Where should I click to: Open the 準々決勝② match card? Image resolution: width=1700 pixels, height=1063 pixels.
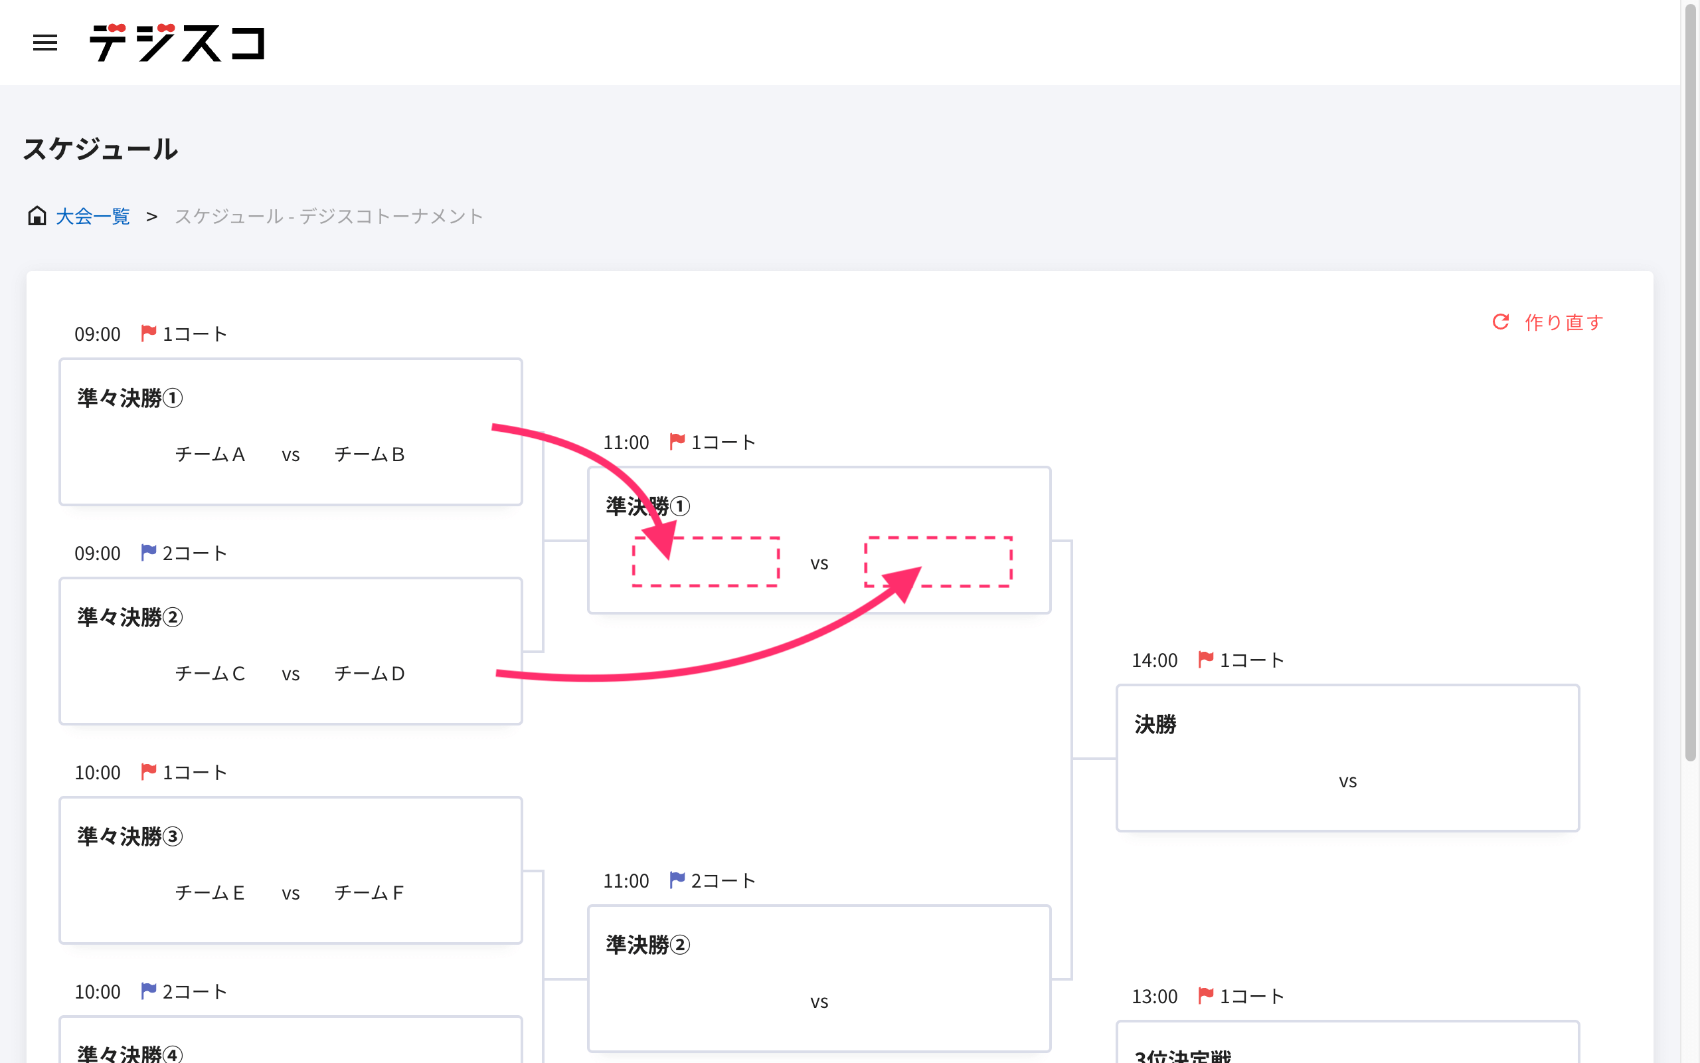(x=291, y=651)
